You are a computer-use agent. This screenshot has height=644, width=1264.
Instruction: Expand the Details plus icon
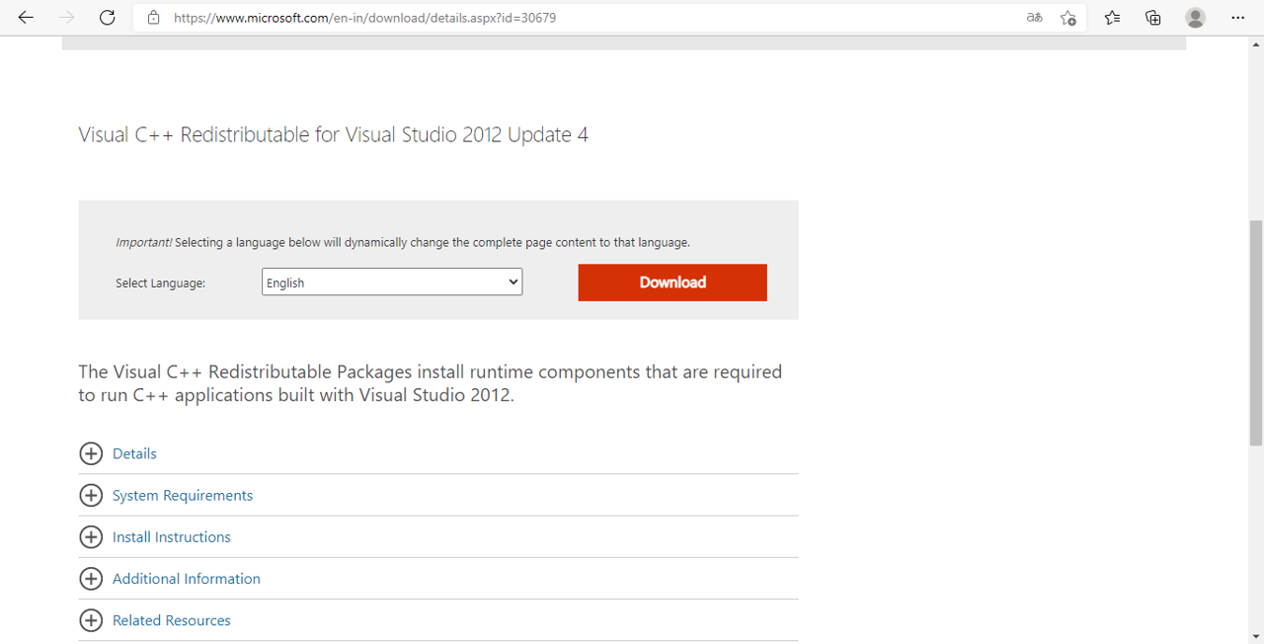pyautogui.click(x=91, y=453)
